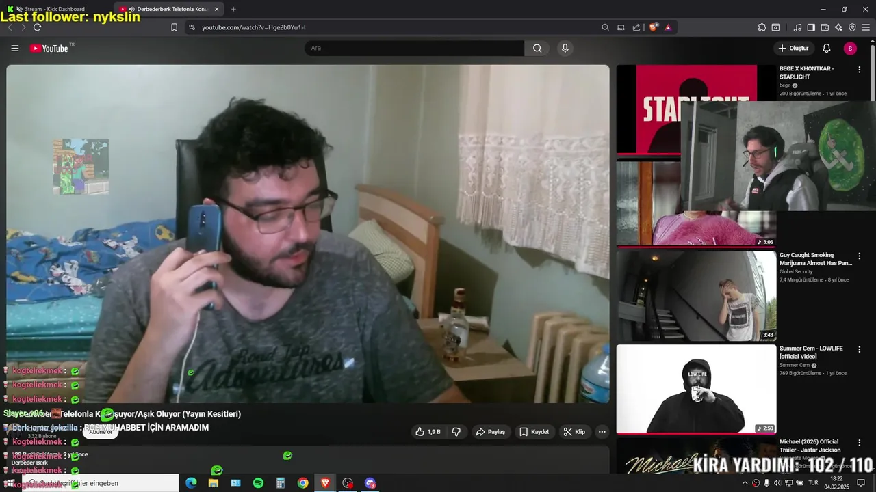Like the video with thumbs-up button

(428, 432)
